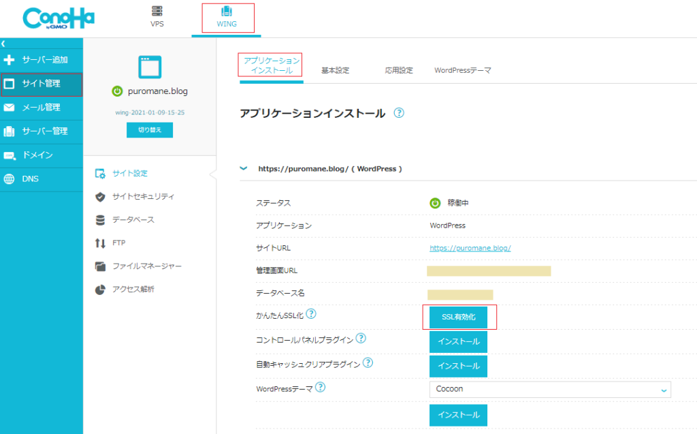Switch to the 基本設定 tab

point(335,70)
